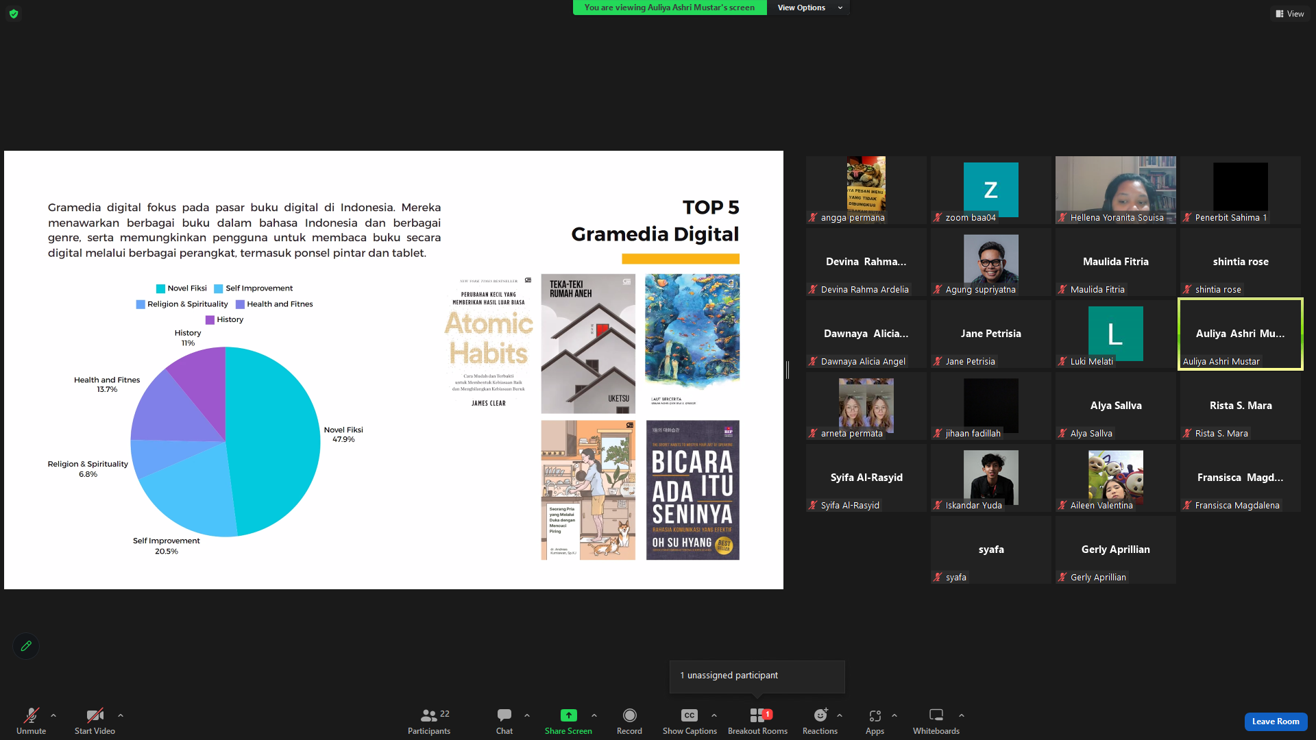Click the muted mic icon for Fransisca Magdalena
Viewport: 1316px width, 740px height.
click(x=1187, y=506)
